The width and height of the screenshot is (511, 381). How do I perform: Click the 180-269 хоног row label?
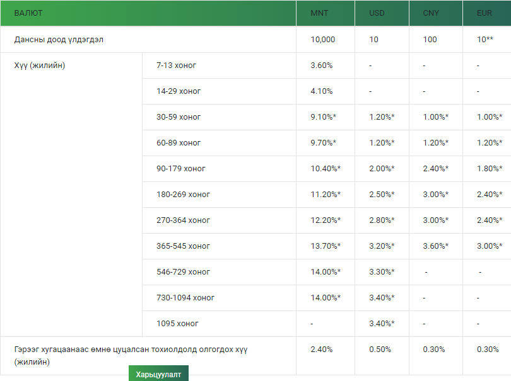183,194
